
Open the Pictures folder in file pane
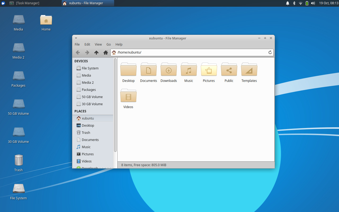click(209, 69)
